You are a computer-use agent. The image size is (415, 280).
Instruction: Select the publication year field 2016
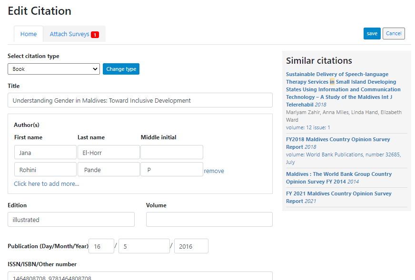[191, 246]
